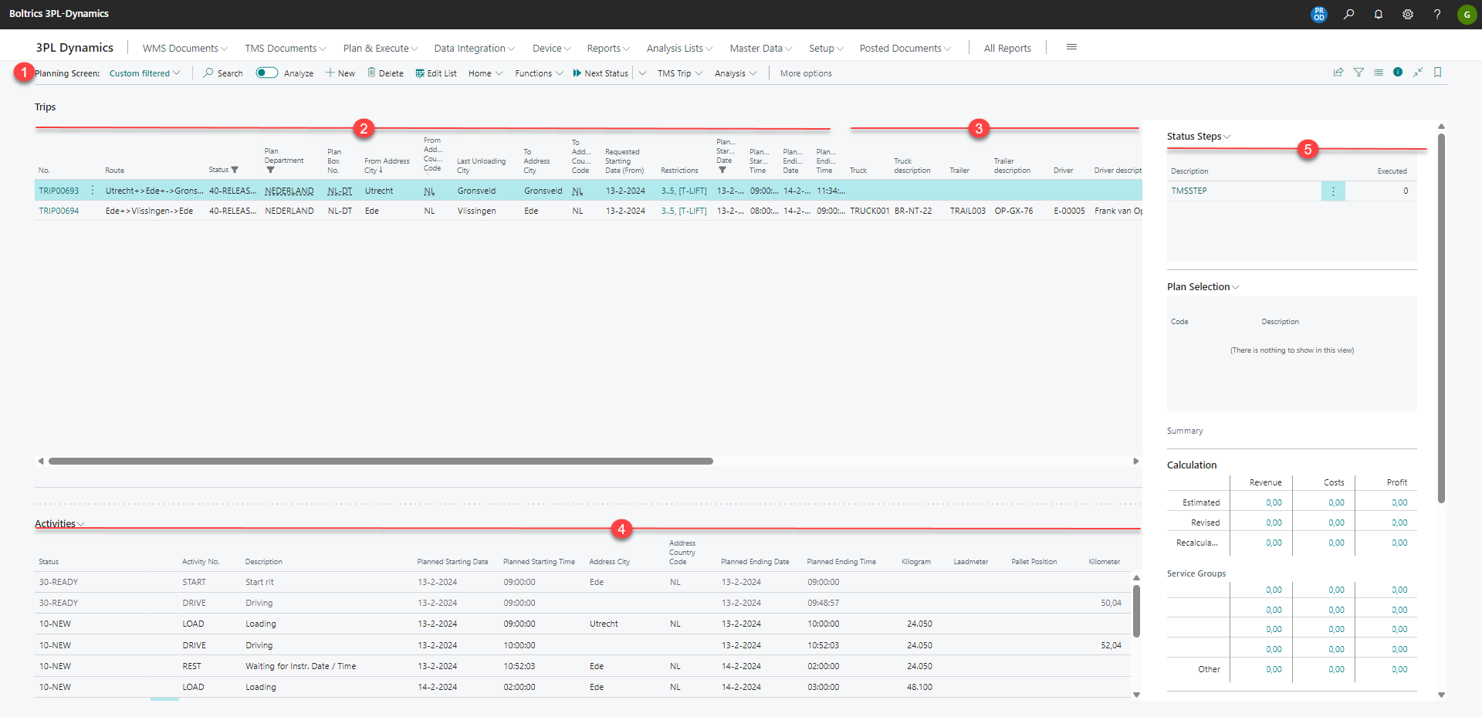
Task: Open the Tell Me search magnifier
Action: [x=1348, y=14]
